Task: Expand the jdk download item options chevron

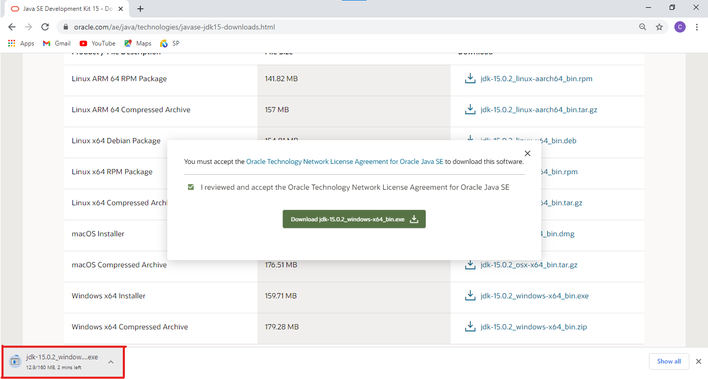Action: 111,361
